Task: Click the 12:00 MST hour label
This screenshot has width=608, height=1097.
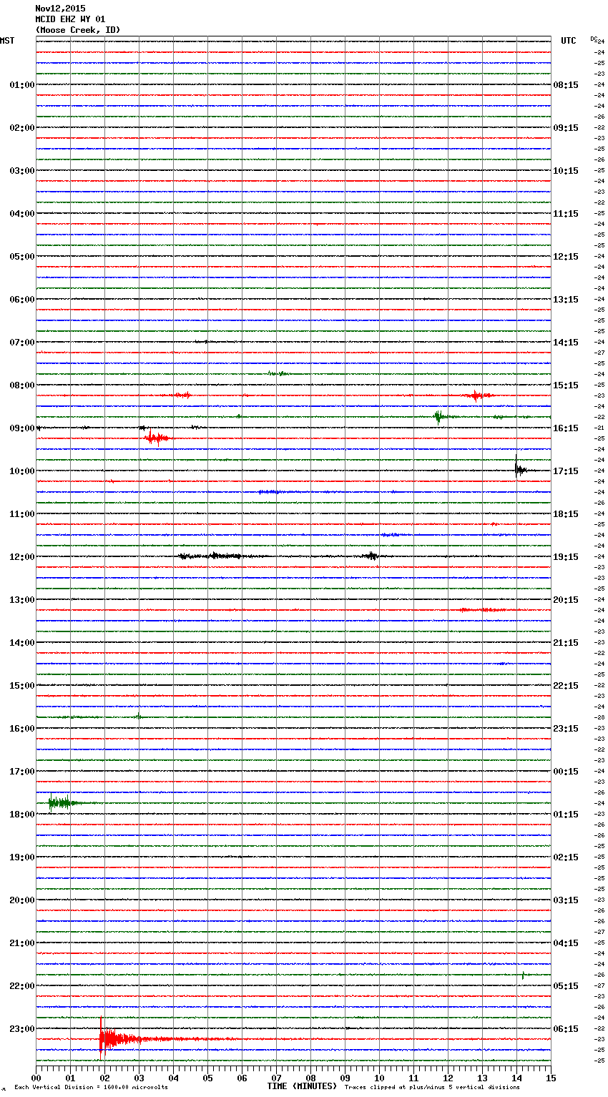Action: pos(21,557)
